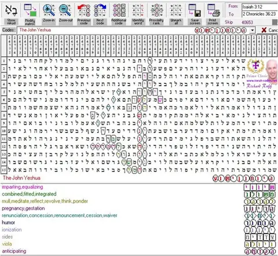The height and width of the screenshot is (256, 278).
Task: Click the Identify word icon
Action: 138,10
